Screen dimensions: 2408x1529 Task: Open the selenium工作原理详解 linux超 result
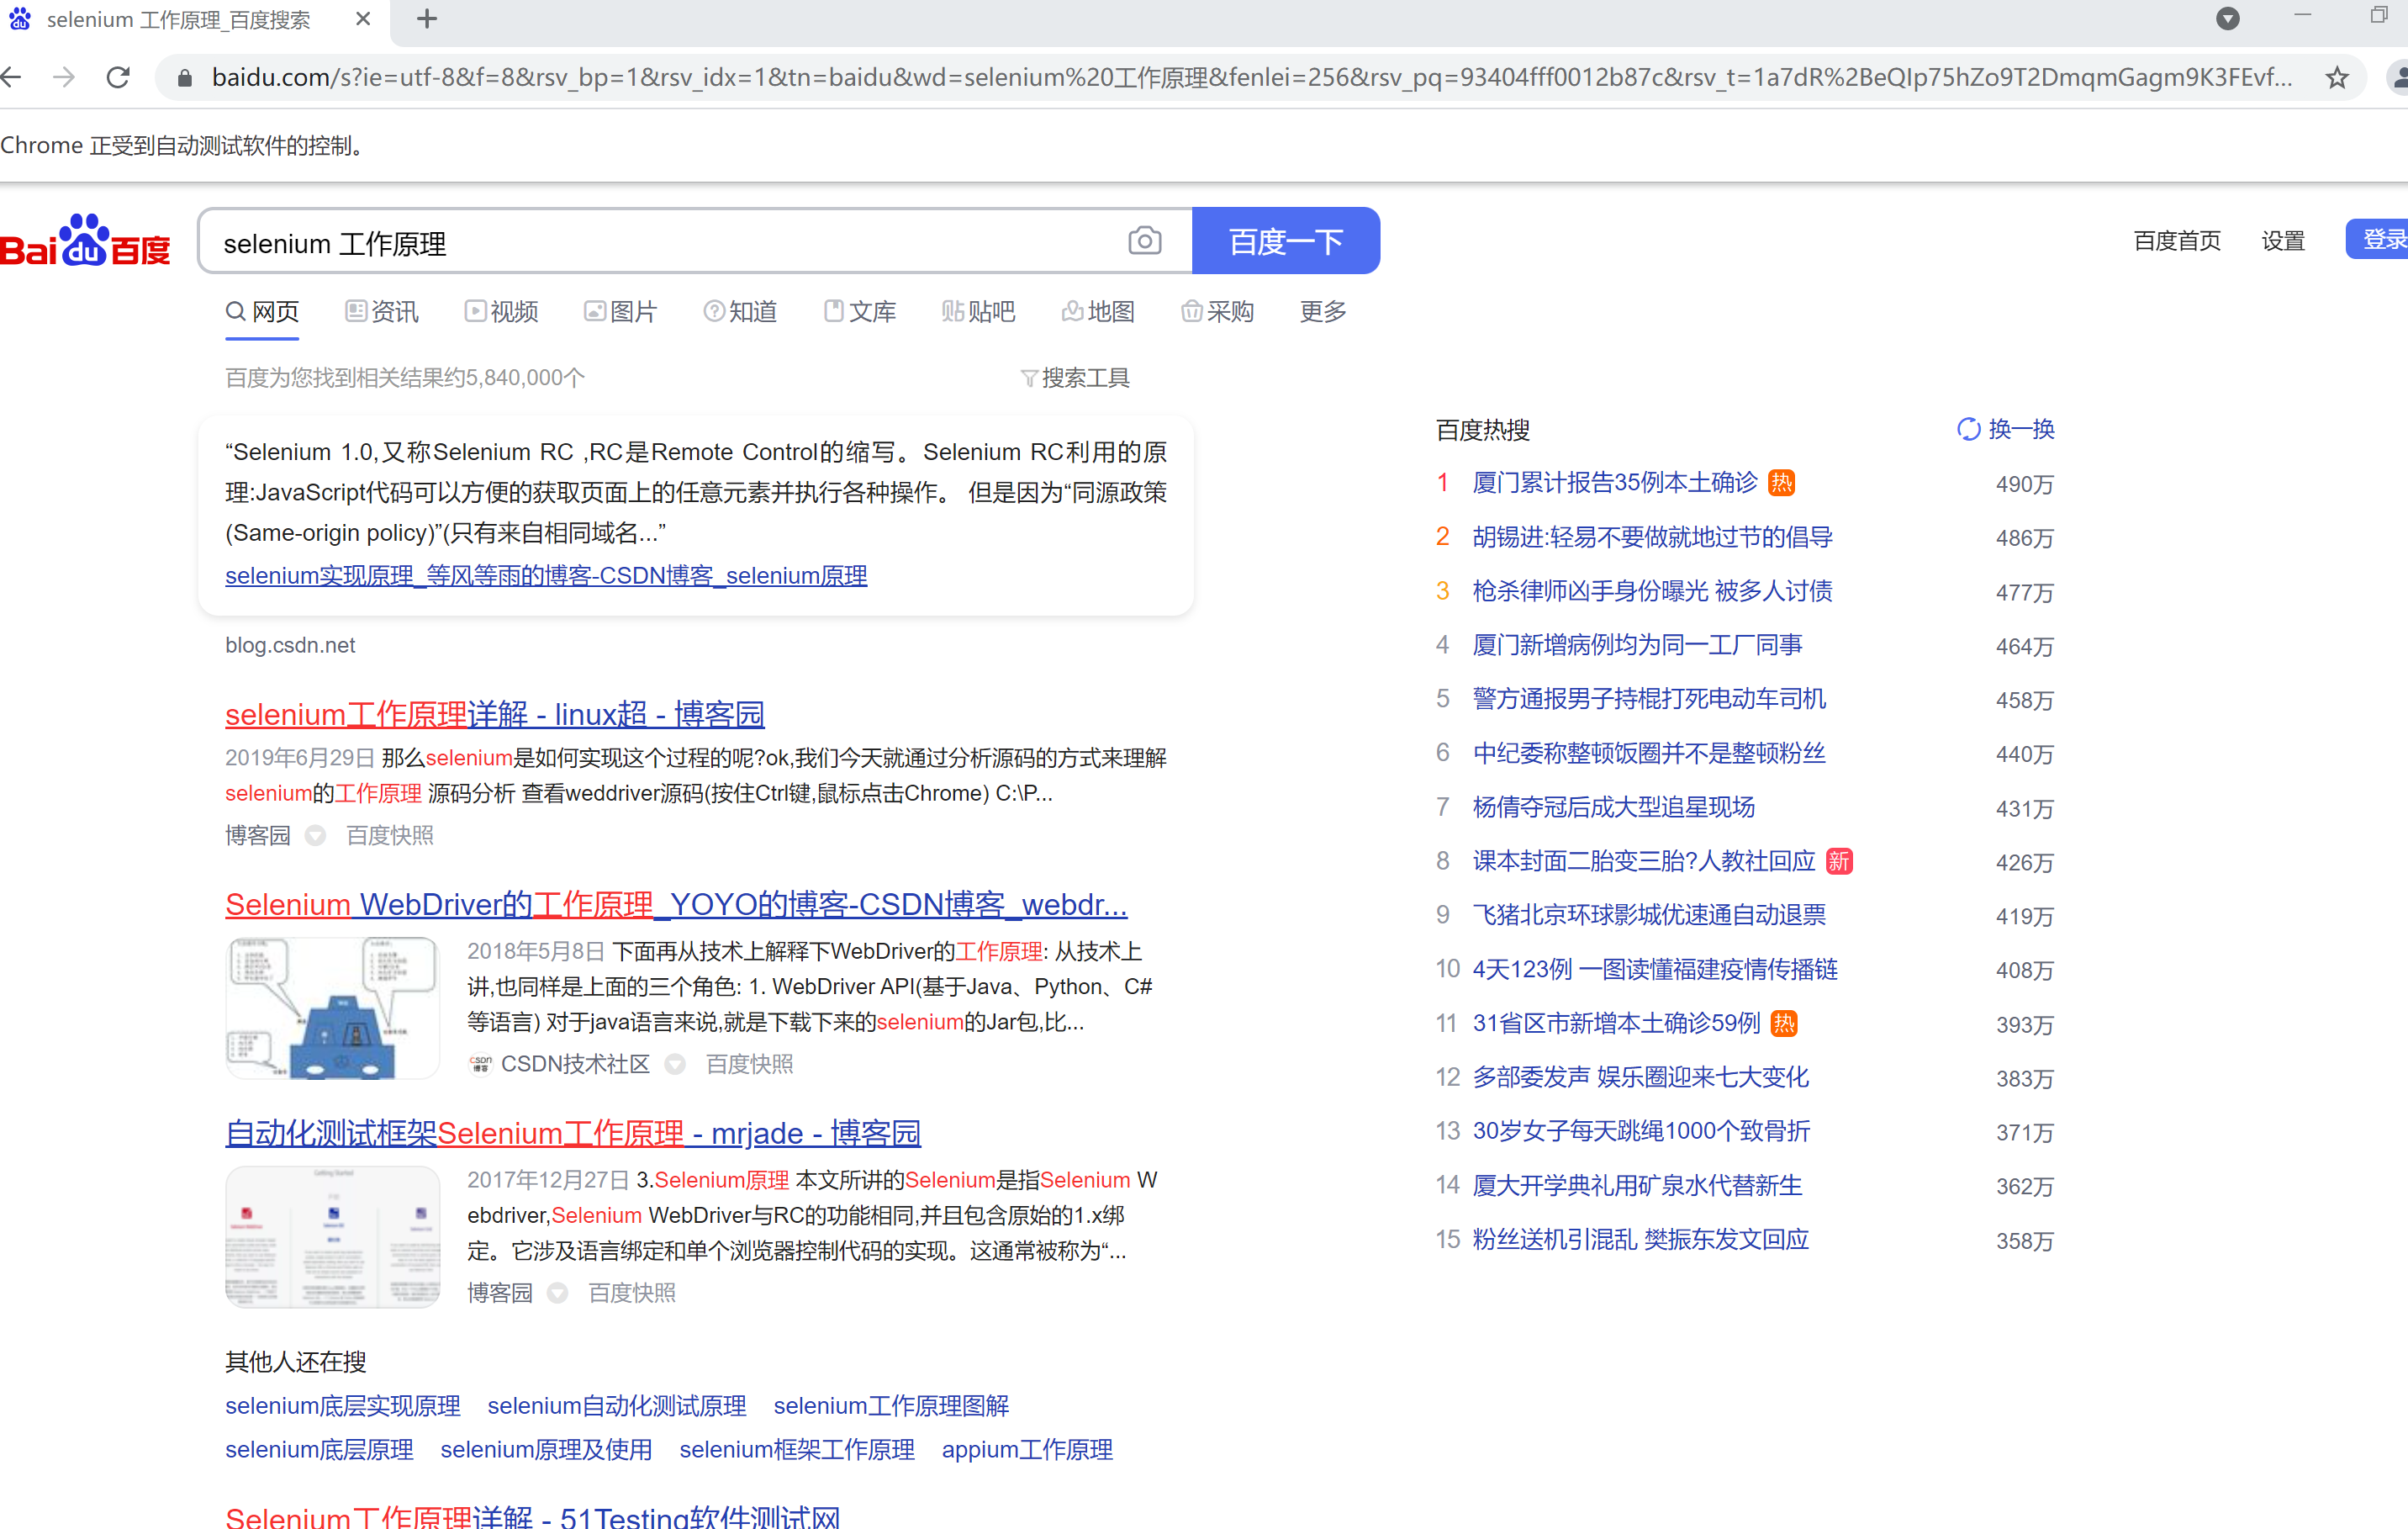pyautogui.click(x=494, y=714)
